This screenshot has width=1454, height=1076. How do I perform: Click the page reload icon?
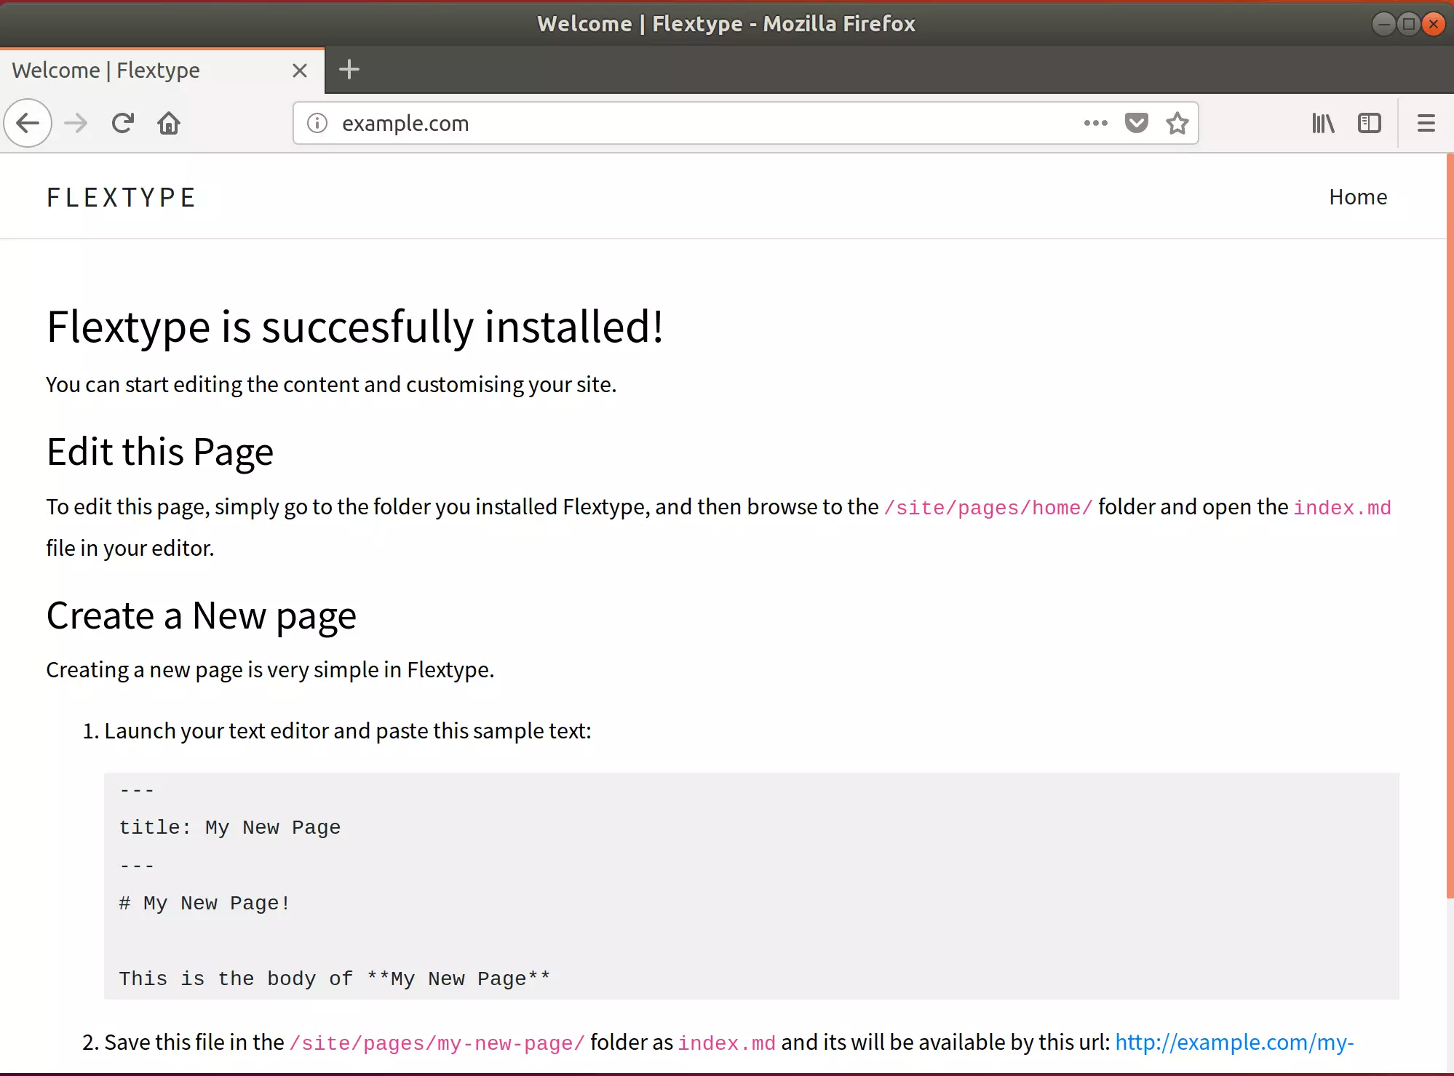(122, 123)
